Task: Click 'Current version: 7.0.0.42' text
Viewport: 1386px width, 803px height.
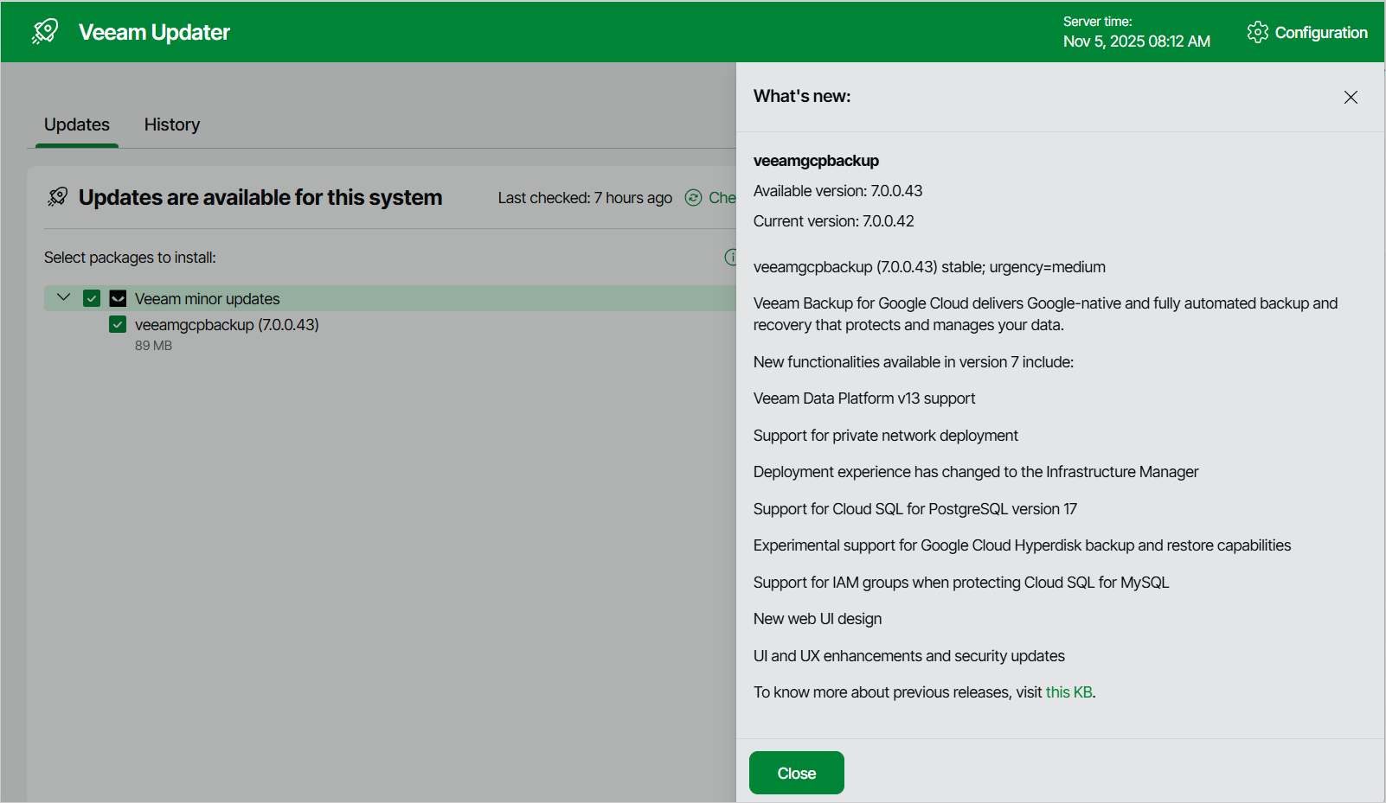Action: [833, 221]
